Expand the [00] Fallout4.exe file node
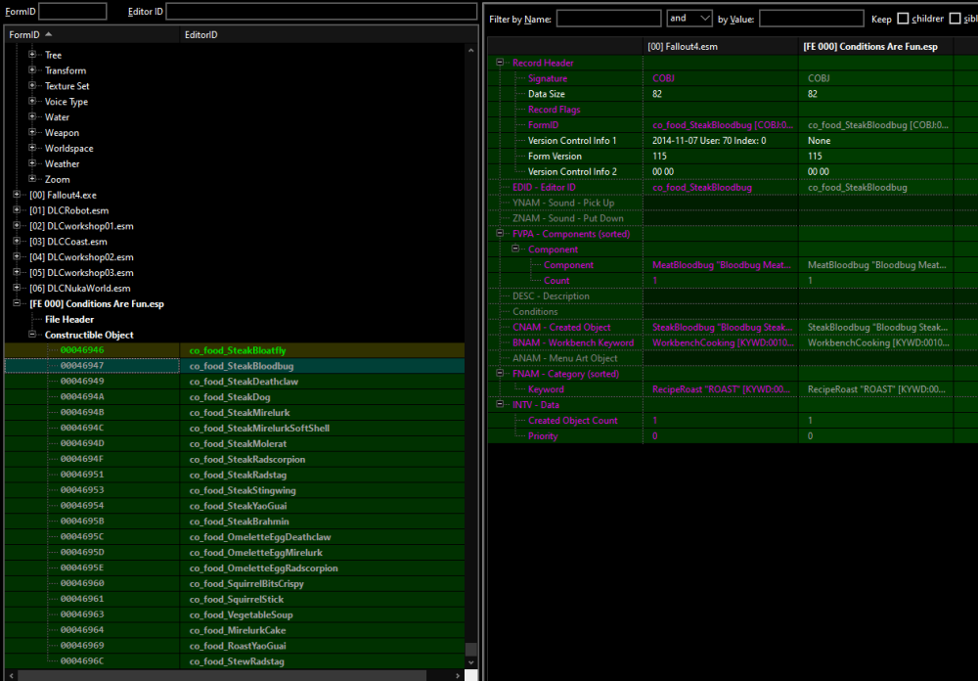Viewport: 978px width, 681px height. coord(17,195)
